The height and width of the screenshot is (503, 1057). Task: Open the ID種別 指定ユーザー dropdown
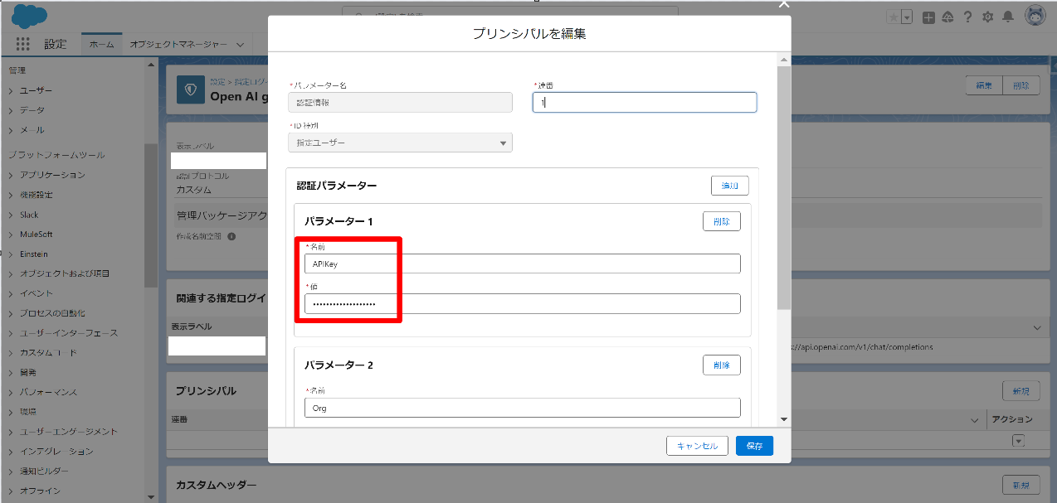400,143
